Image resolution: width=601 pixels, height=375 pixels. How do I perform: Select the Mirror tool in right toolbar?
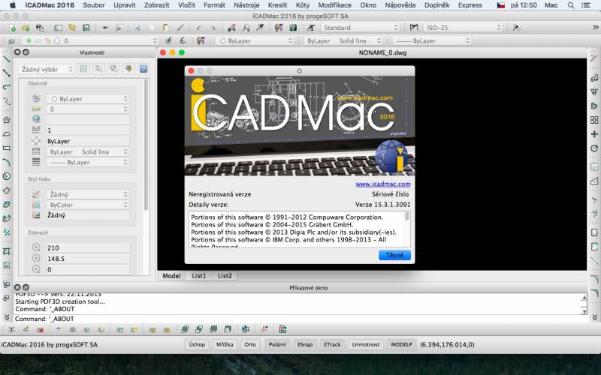coord(594,91)
